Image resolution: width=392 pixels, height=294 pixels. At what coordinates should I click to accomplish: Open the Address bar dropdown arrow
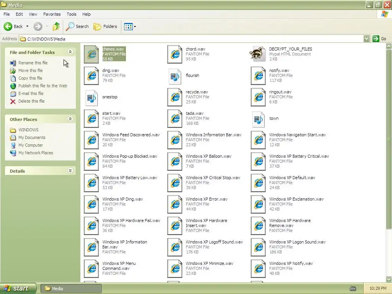coord(366,39)
